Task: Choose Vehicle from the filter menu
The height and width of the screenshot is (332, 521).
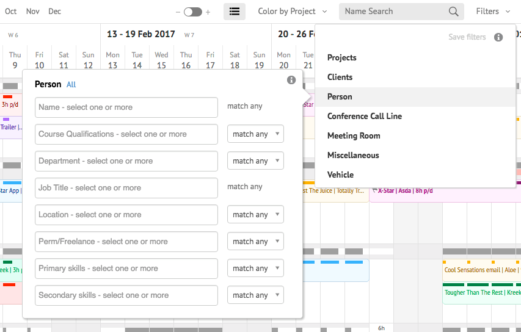Action: tap(340, 175)
